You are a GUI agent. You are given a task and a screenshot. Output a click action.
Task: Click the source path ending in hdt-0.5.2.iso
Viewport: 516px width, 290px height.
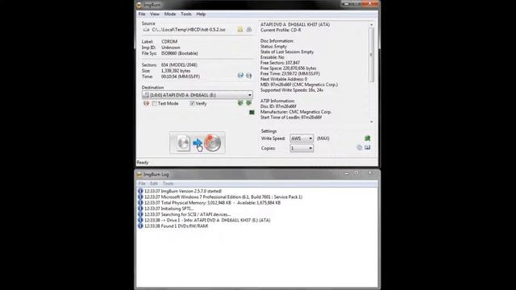[x=189, y=30]
